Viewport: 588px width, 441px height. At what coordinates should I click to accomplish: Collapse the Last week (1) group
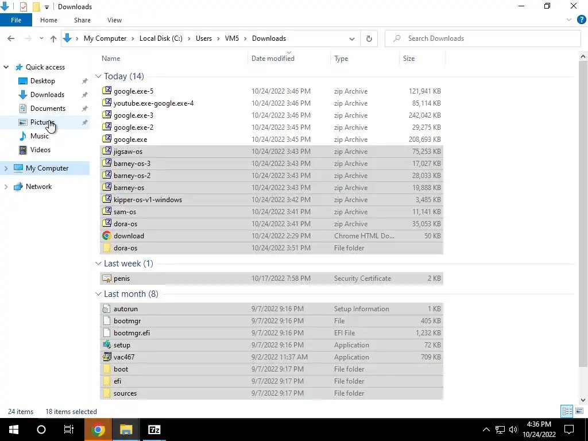tap(98, 264)
